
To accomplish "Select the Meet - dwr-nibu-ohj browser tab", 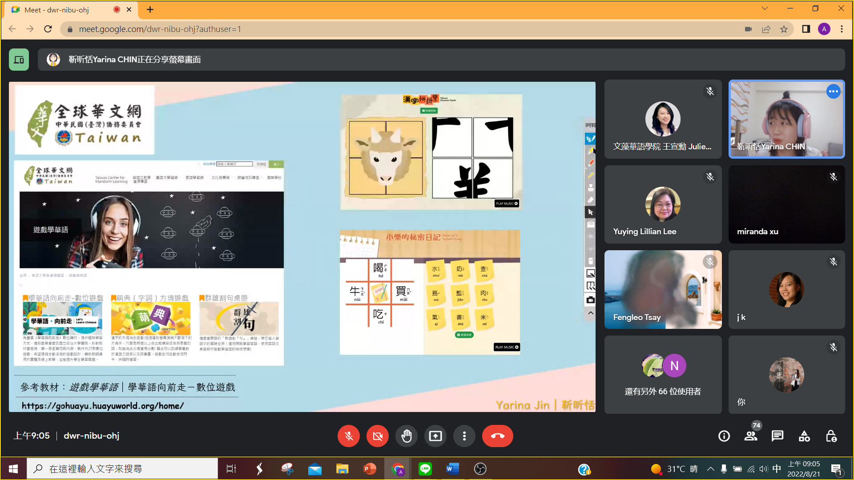I will coord(57,10).
